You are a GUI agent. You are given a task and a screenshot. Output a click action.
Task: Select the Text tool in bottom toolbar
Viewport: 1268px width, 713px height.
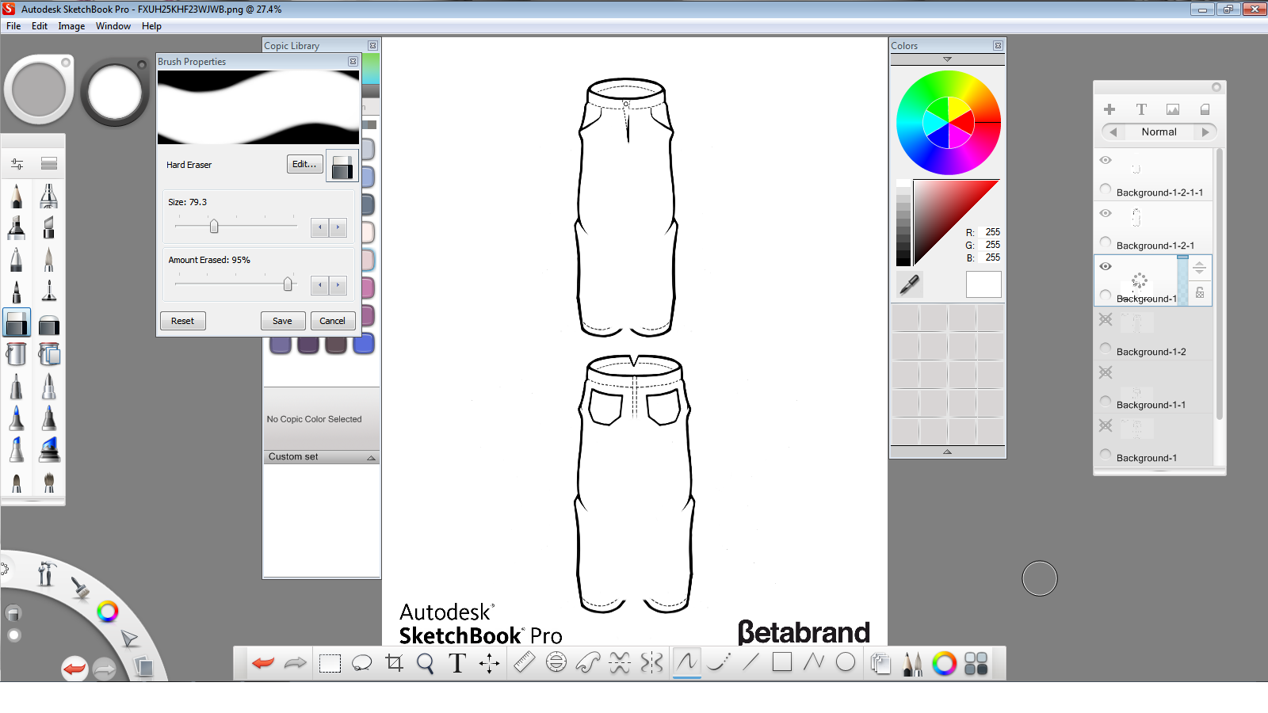coord(457,663)
